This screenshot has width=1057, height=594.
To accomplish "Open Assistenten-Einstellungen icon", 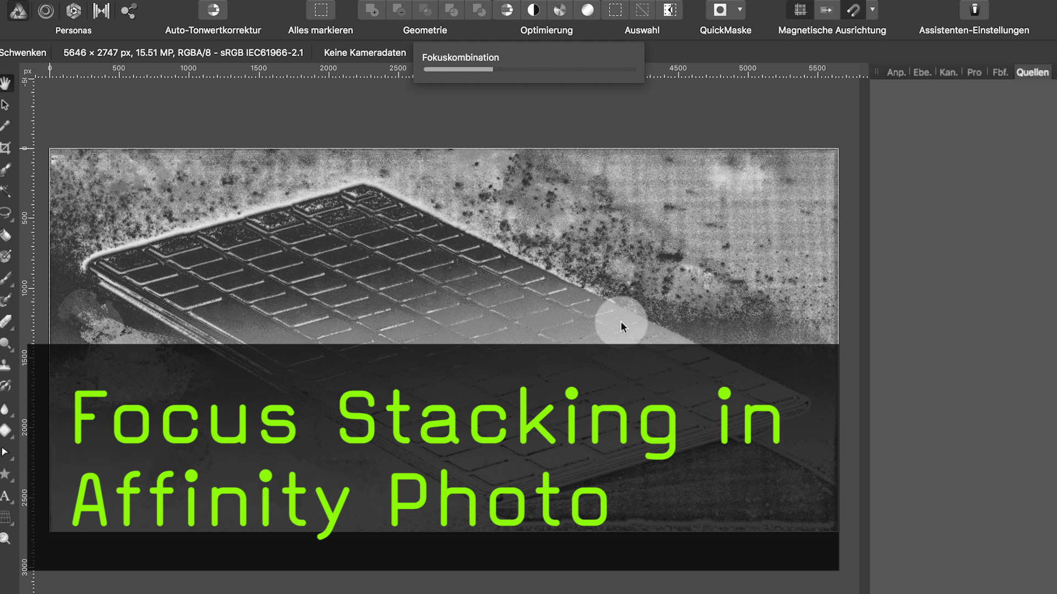I will coord(974,10).
